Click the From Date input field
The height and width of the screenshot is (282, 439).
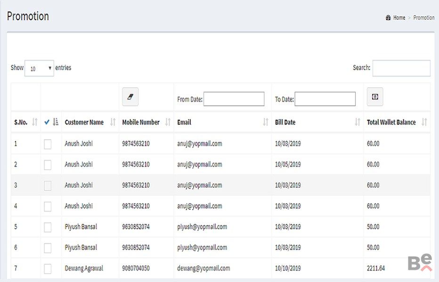click(234, 99)
